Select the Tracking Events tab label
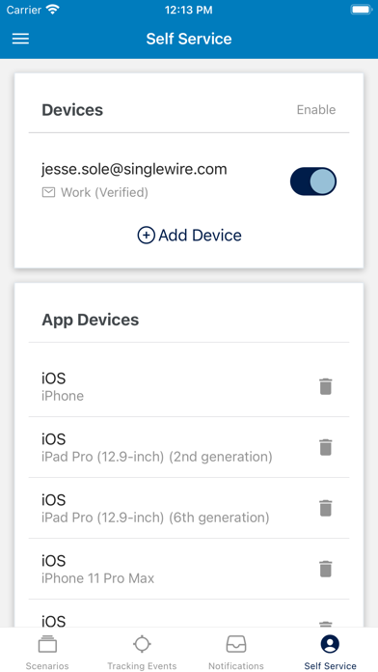Screen dimensions: 378x672 [x=142, y=666]
